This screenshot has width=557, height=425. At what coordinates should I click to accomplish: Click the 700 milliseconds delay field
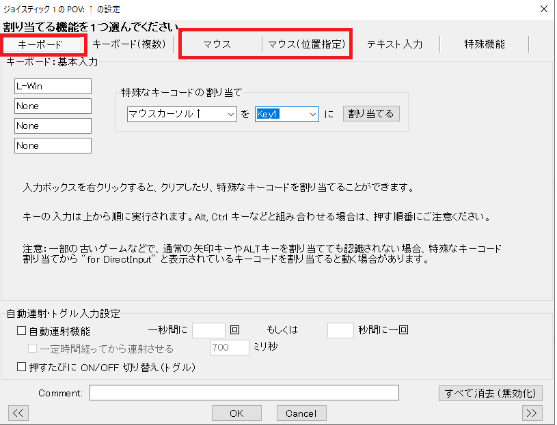pyautogui.click(x=230, y=347)
